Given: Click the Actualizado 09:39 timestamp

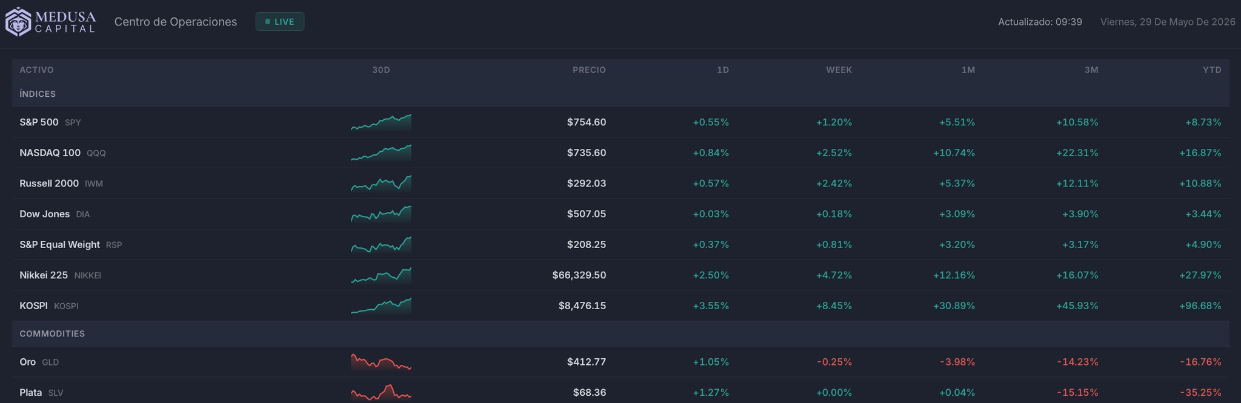Looking at the screenshot, I should [x=1040, y=22].
